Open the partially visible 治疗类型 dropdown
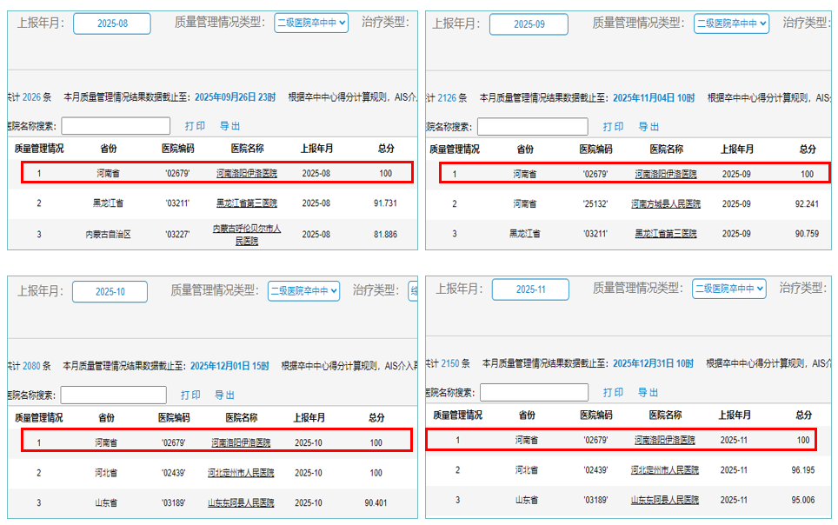This screenshot has width=838, height=525. pyautogui.click(x=412, y=291)
